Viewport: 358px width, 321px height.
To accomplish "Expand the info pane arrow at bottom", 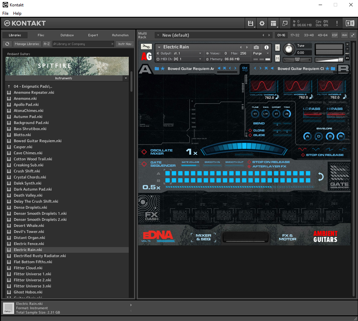I will coord(131,305).
